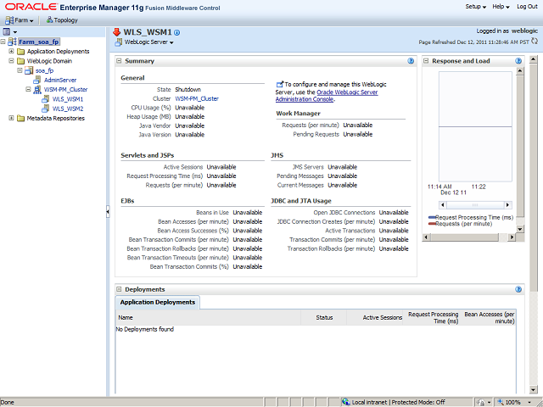Click the WLS_WSM1 information icon
This screenshot has height=407, width=543.
click(177, 32)
